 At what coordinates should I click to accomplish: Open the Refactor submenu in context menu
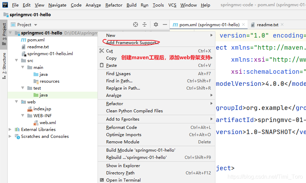[x=156, y=103]
